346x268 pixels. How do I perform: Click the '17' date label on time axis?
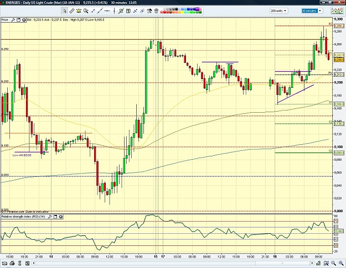(x=163, y=257)
